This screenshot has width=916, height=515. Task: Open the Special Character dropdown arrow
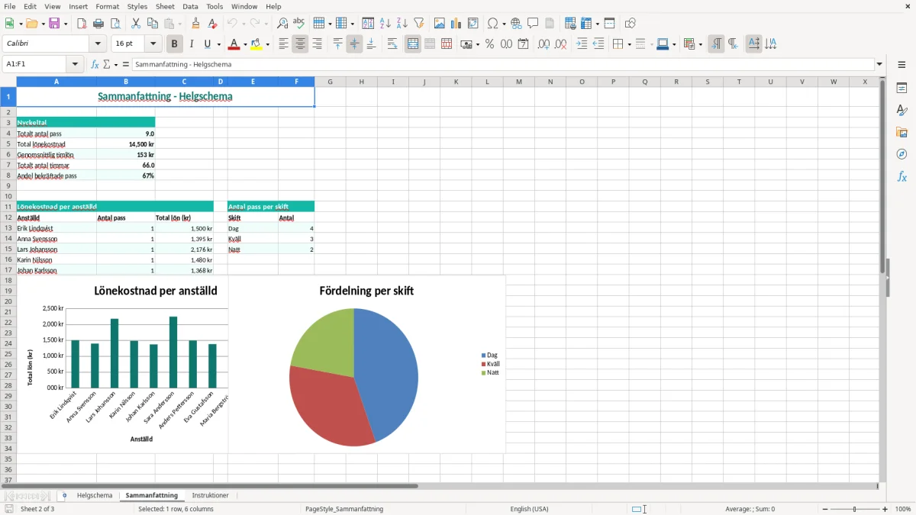(504, 24)
